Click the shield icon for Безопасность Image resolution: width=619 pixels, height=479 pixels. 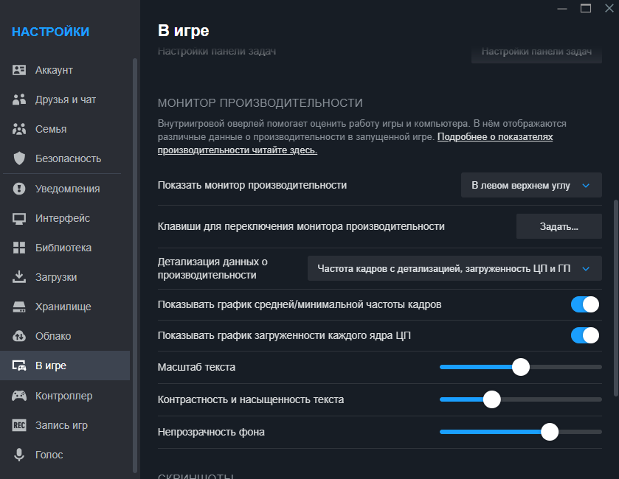click(20, 158)
